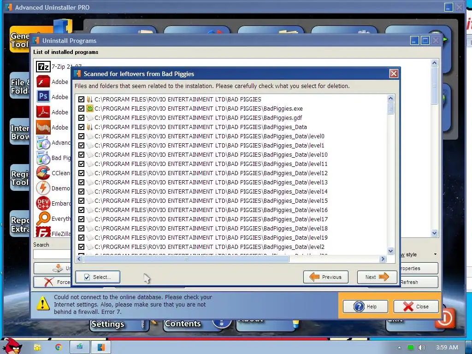Click the volume speaker tray icon

[x=421, y=348]
